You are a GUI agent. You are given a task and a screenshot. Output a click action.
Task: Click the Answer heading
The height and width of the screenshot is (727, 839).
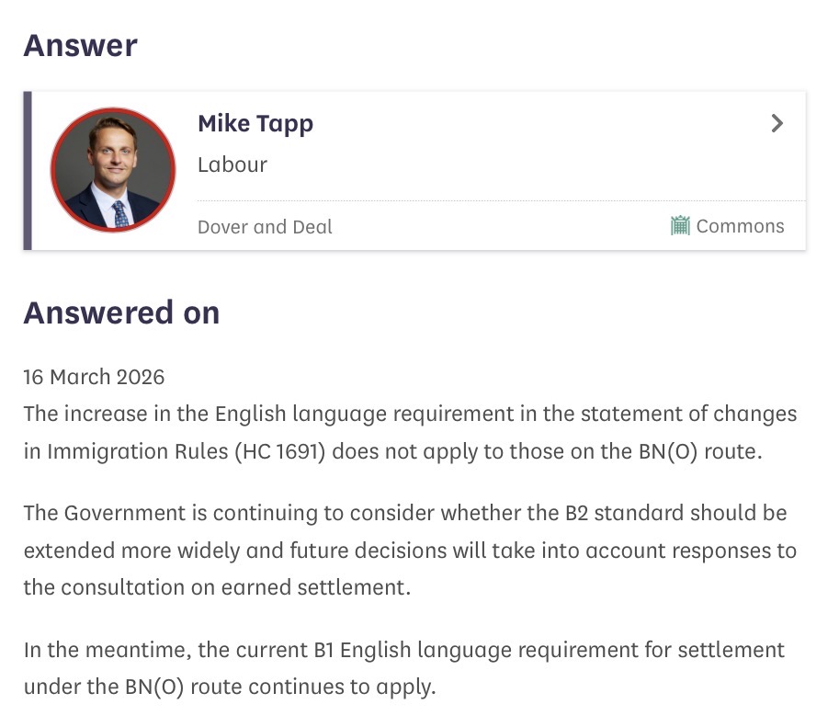[x=80, y=45]
